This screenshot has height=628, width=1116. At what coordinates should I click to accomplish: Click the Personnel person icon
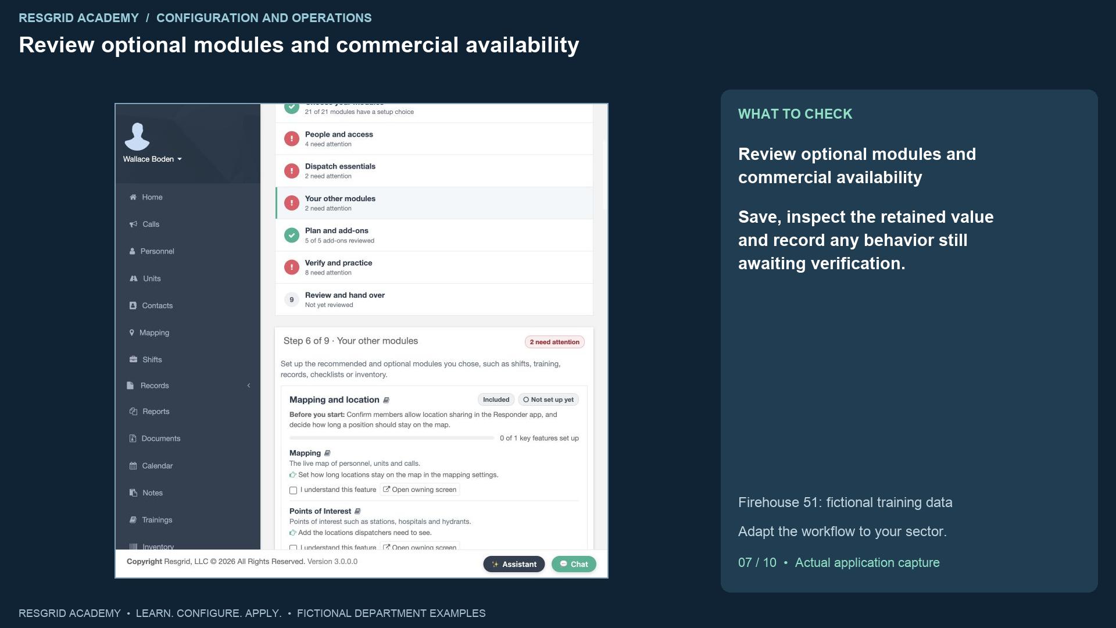click(x=132, y=251)
